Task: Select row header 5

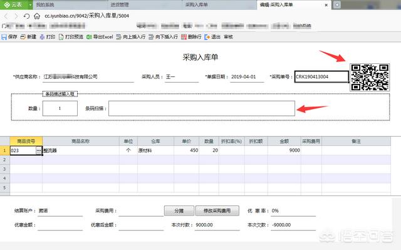Action: pyautogui.click(x=4, y=187)
